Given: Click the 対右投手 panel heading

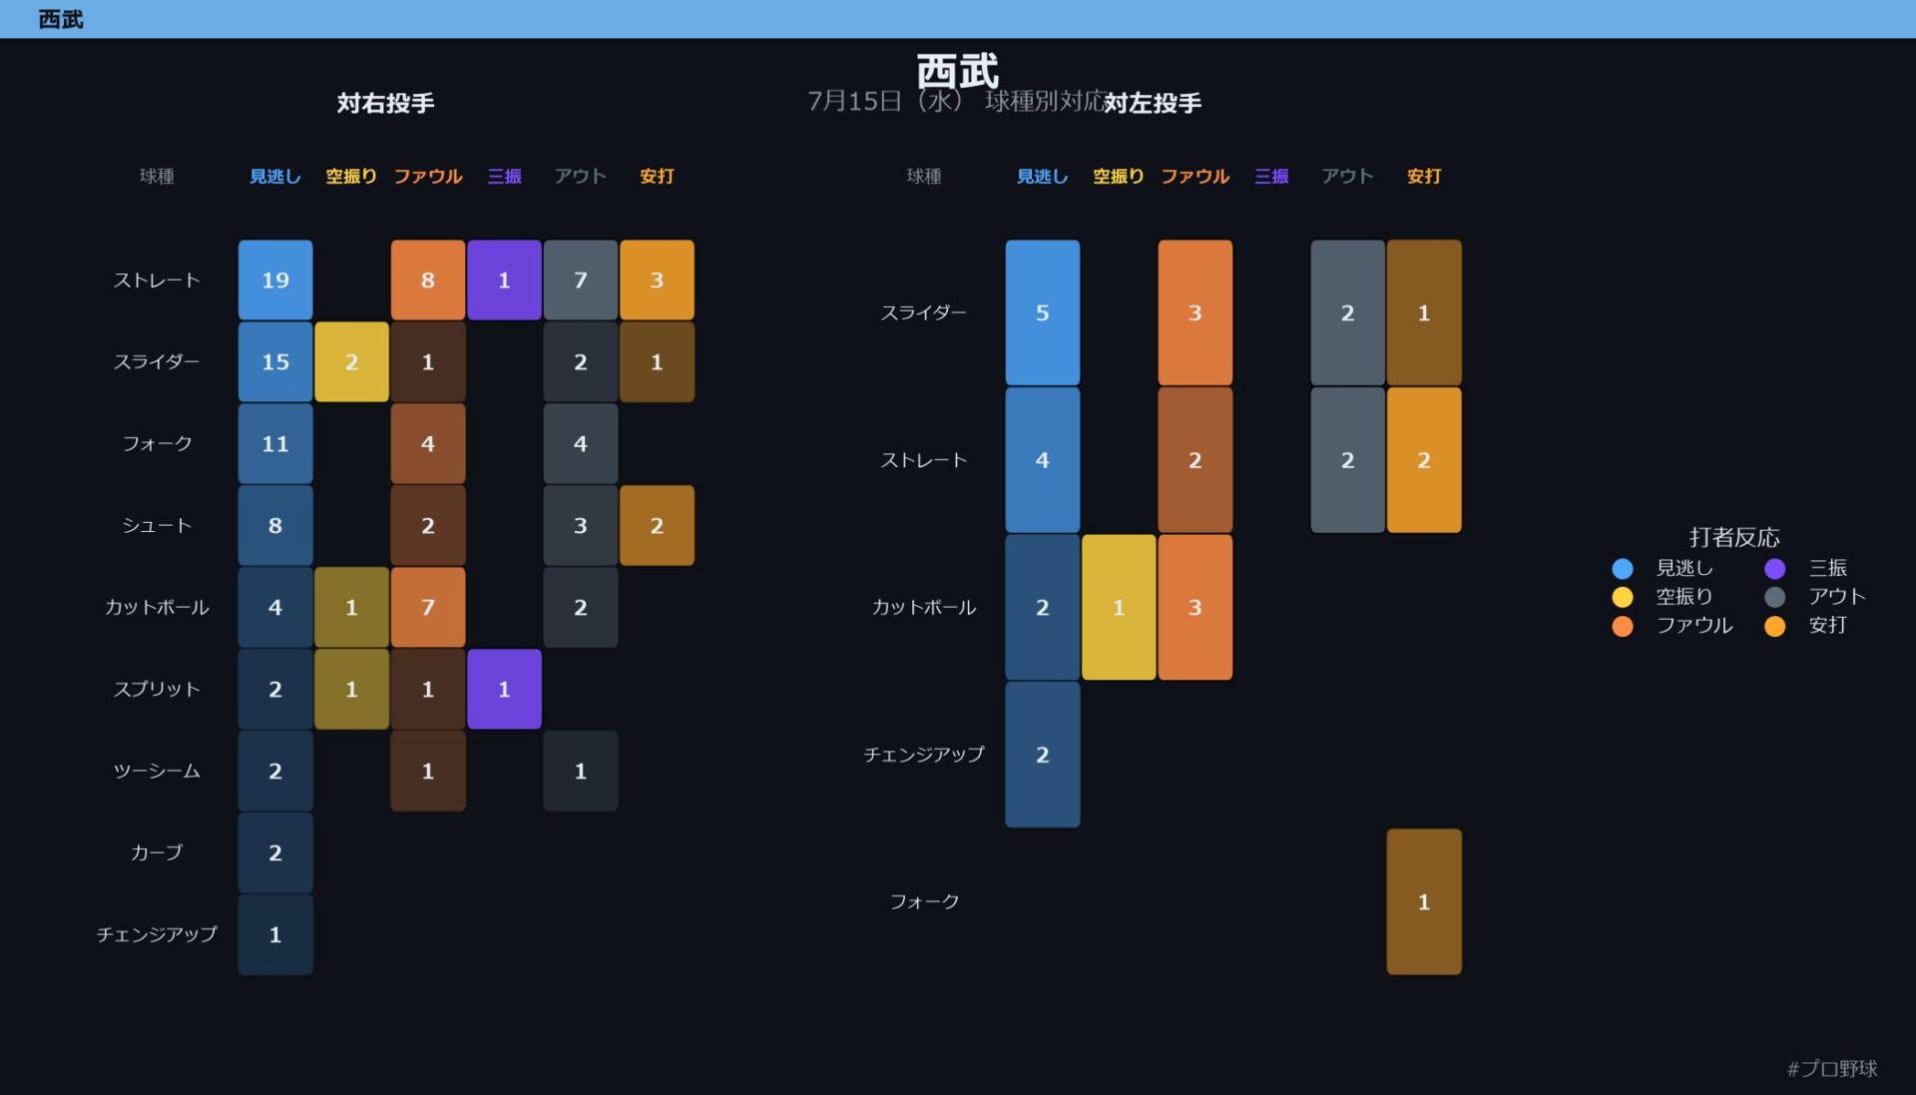Looking at the screenshot, I should tap(385, 103).
